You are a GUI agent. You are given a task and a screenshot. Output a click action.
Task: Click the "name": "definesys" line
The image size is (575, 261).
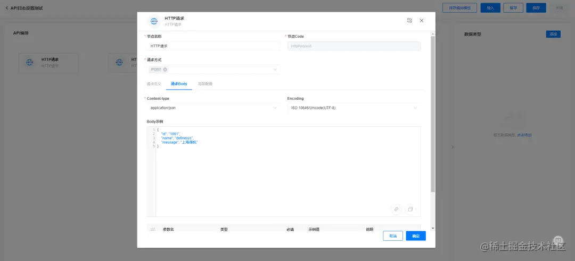[x=177, y=138]
